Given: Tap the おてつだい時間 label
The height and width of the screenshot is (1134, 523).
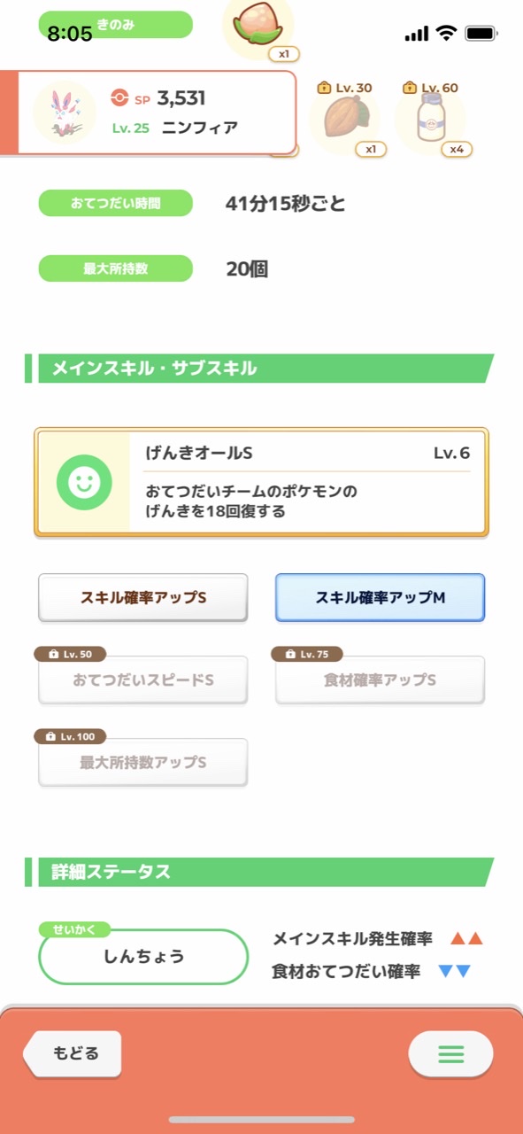Looking at the screenshot, I should 115,204.
